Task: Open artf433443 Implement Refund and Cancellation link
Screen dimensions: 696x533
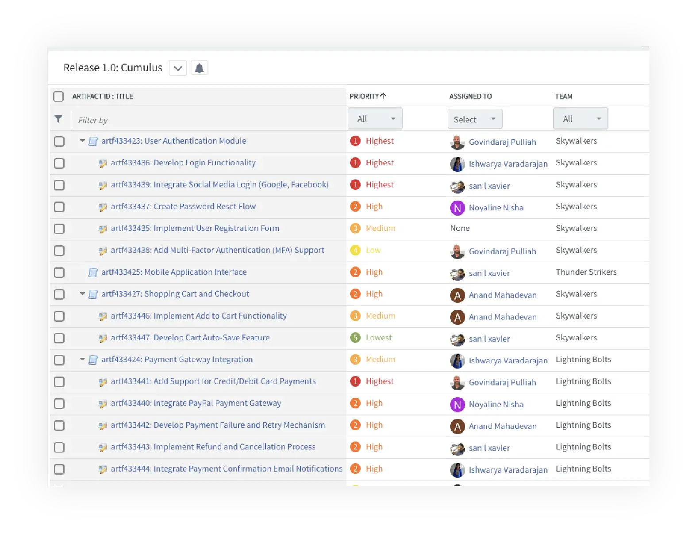Action: click(x=213, y=447)
